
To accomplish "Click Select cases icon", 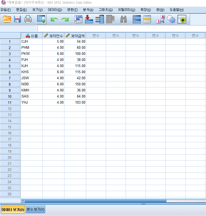I will click(x=147, y=19).
